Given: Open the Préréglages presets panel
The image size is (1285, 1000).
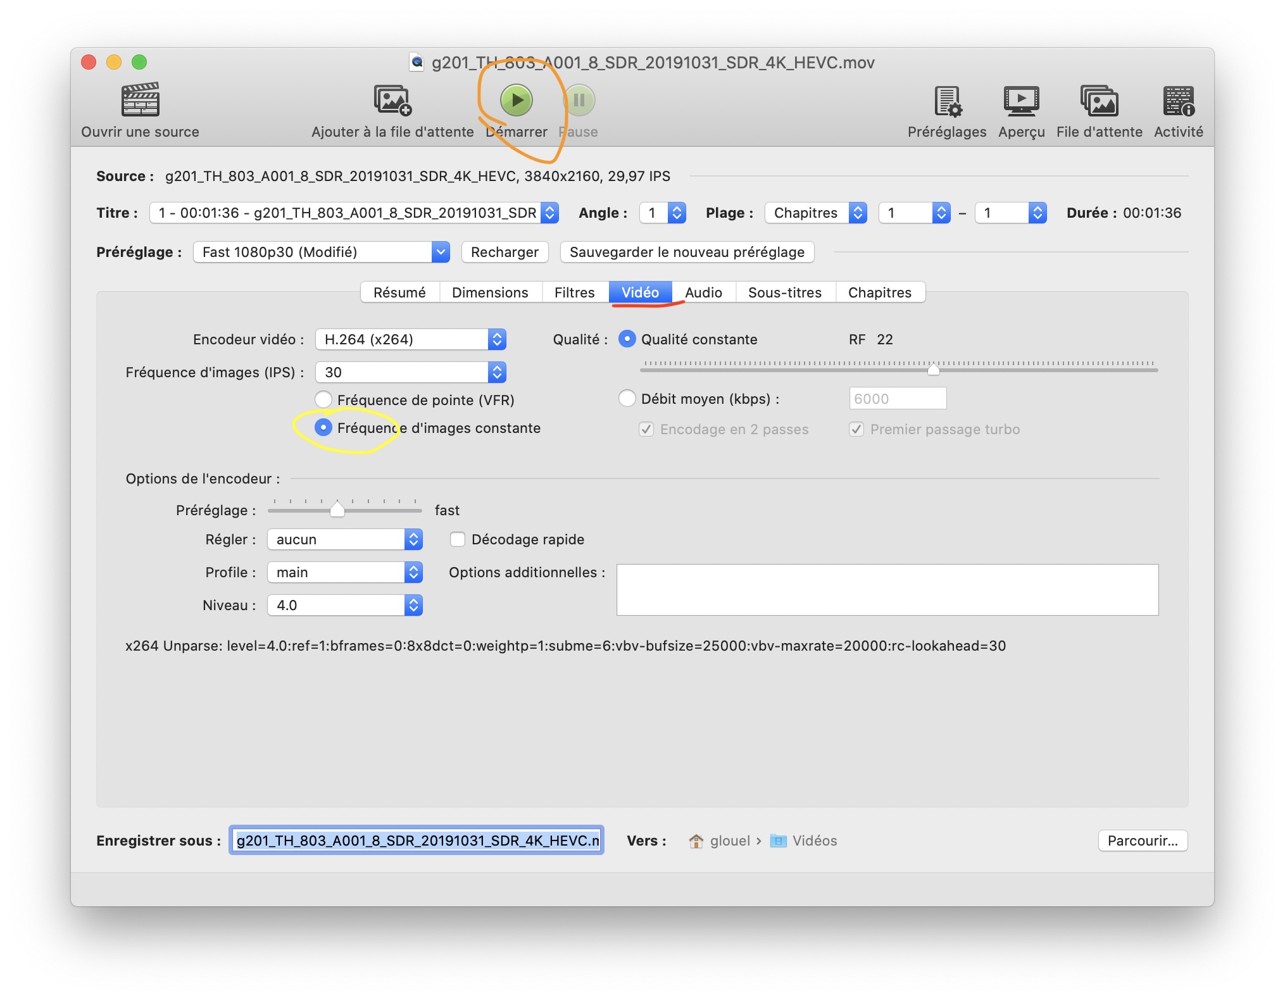Looking at the screenshot, I should tap(948, 101).
